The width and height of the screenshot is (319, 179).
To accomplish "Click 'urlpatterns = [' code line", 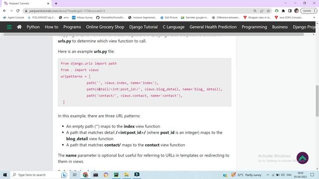I will tap(75, 76).
